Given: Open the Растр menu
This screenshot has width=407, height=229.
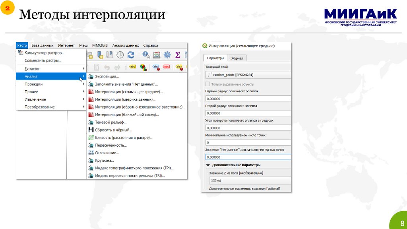Looking at the screenshot, I should pyautogui.click(x=22, y=45).
